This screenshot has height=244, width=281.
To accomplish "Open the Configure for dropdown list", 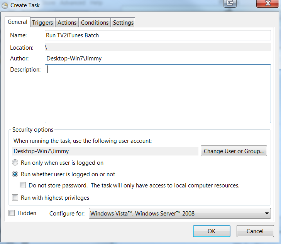I will tap(180, 213).
